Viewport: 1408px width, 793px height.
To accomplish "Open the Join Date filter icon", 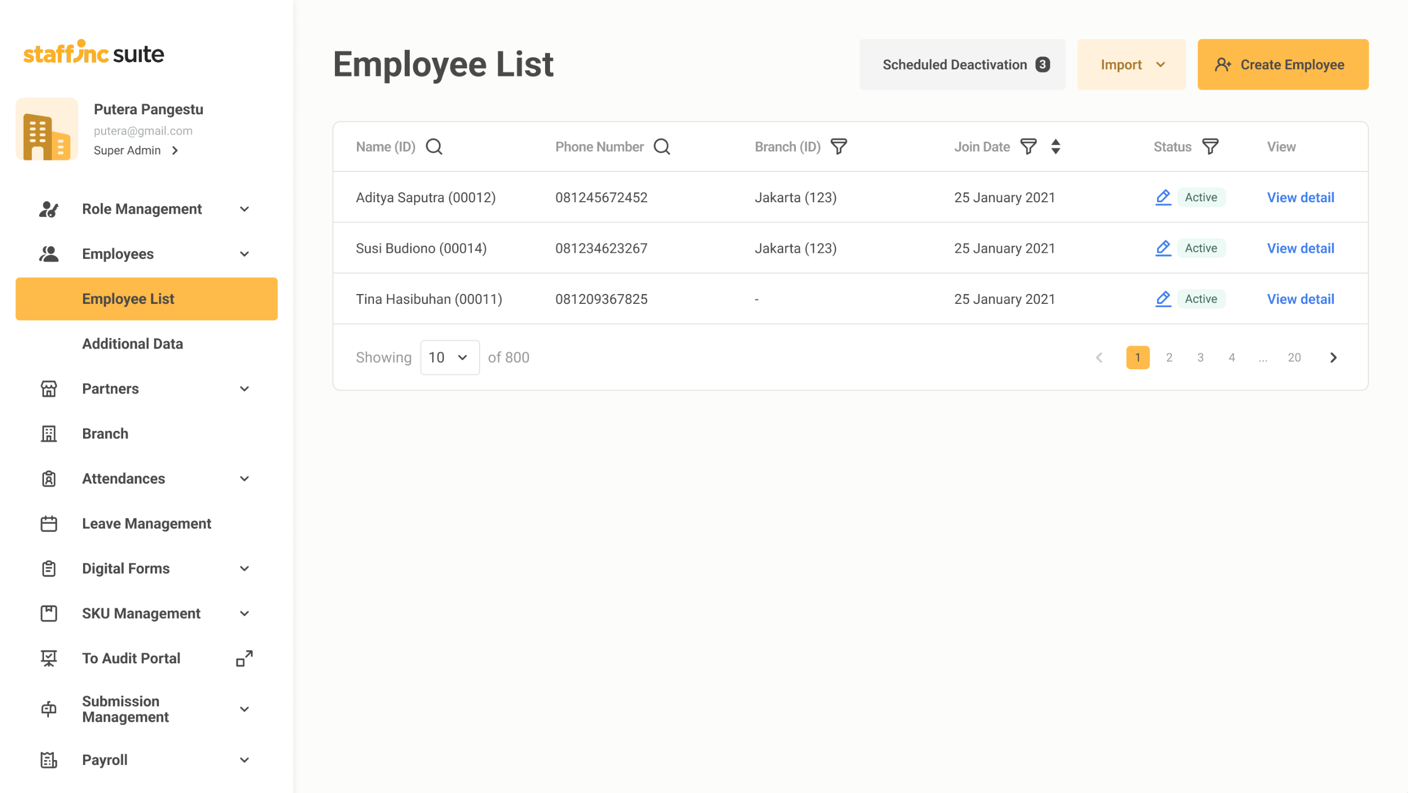I will (x=1028, y=147).
